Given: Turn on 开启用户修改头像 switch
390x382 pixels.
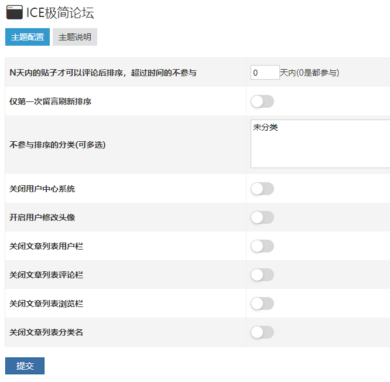Looking at the screenshot, I should [x=262, y=217].
